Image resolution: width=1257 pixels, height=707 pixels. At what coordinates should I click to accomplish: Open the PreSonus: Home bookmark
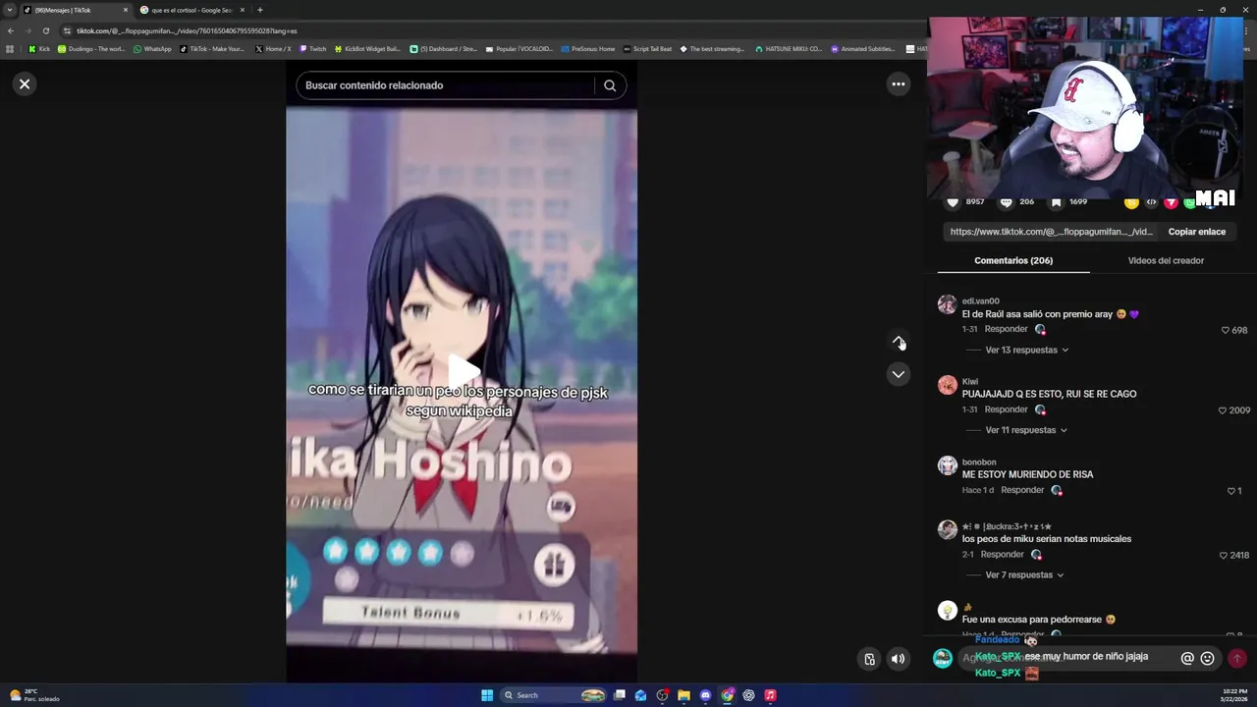pyautogui.click(x=587, y=49)
